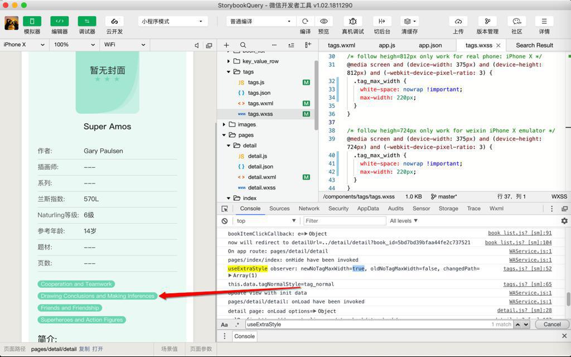
Task: Open the normal compile mode dropdown
Action: 260,22
